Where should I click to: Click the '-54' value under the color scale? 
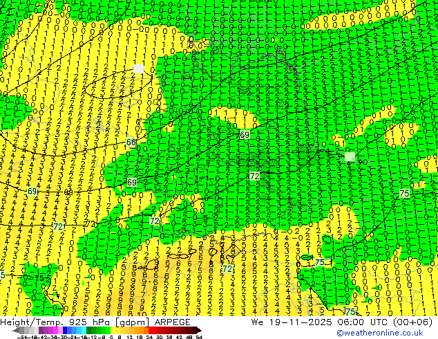(x=22, y=337)
